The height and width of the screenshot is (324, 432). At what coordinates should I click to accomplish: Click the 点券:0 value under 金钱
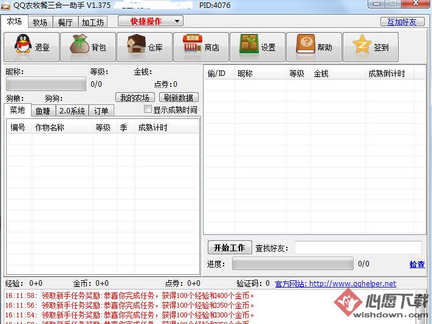[x=166, y=84]
